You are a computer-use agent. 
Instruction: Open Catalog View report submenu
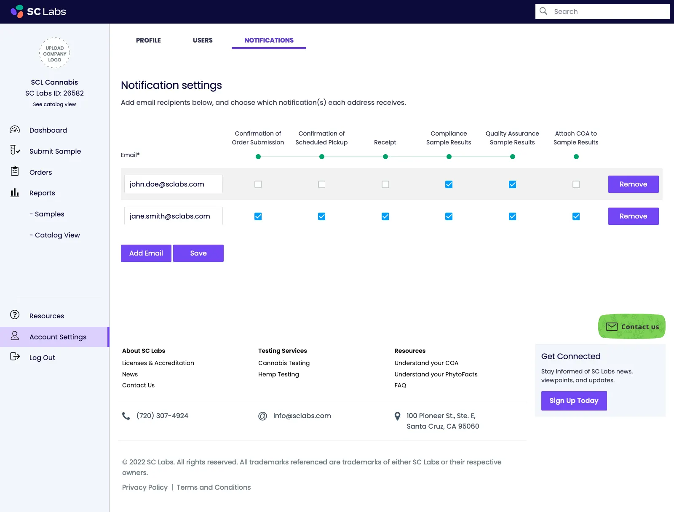55,235
